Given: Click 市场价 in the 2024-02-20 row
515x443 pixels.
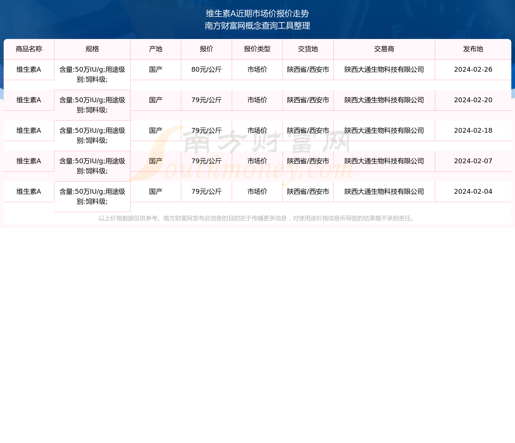Looking at the screenshot, I should tap(257, 100).
